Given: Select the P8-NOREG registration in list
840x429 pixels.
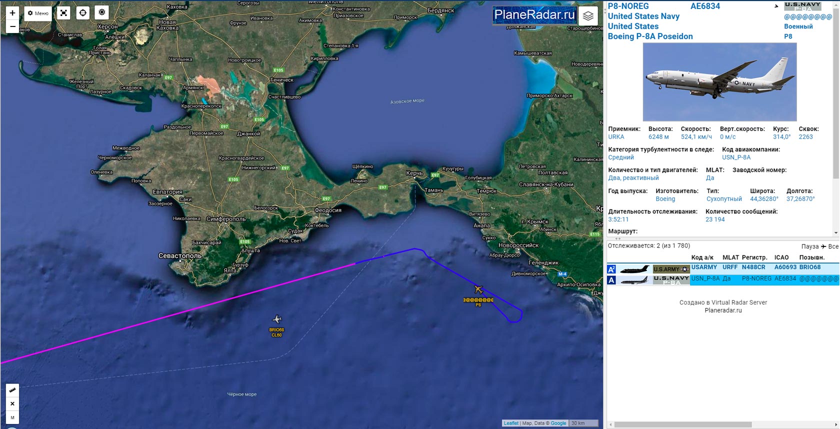Looking at the screenshot, I should tap(756, 278).
